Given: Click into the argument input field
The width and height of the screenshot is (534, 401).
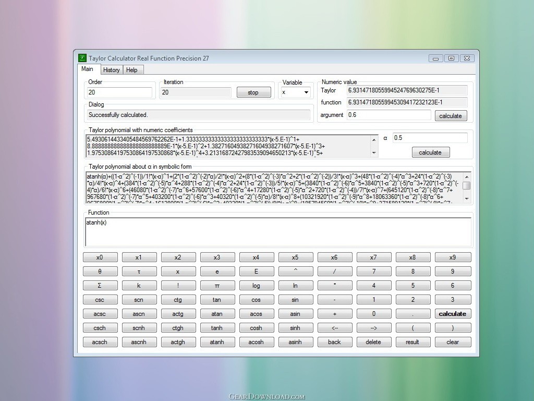Looking at the screenshot, I should point(389,115).
